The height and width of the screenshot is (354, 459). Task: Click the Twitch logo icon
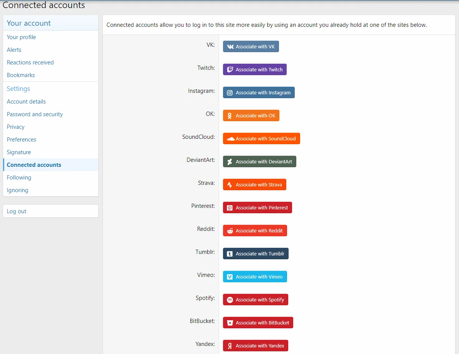click(x=230, y=70)
